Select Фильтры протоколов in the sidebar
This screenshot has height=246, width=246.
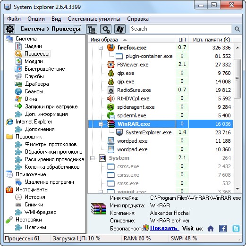click(51, 144)
